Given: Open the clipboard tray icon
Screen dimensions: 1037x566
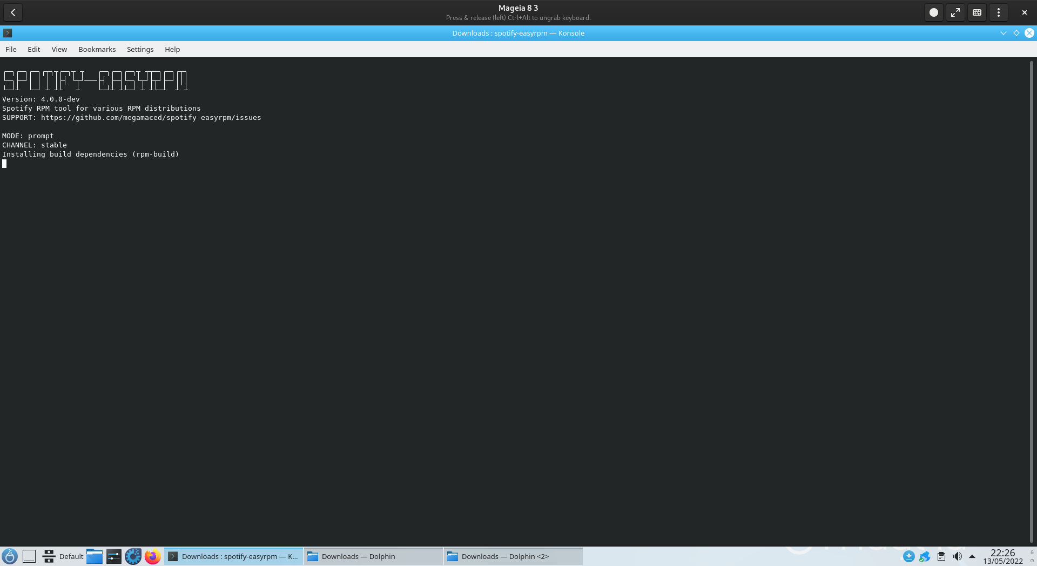Looking at the screenshot, I should point(941,556).
